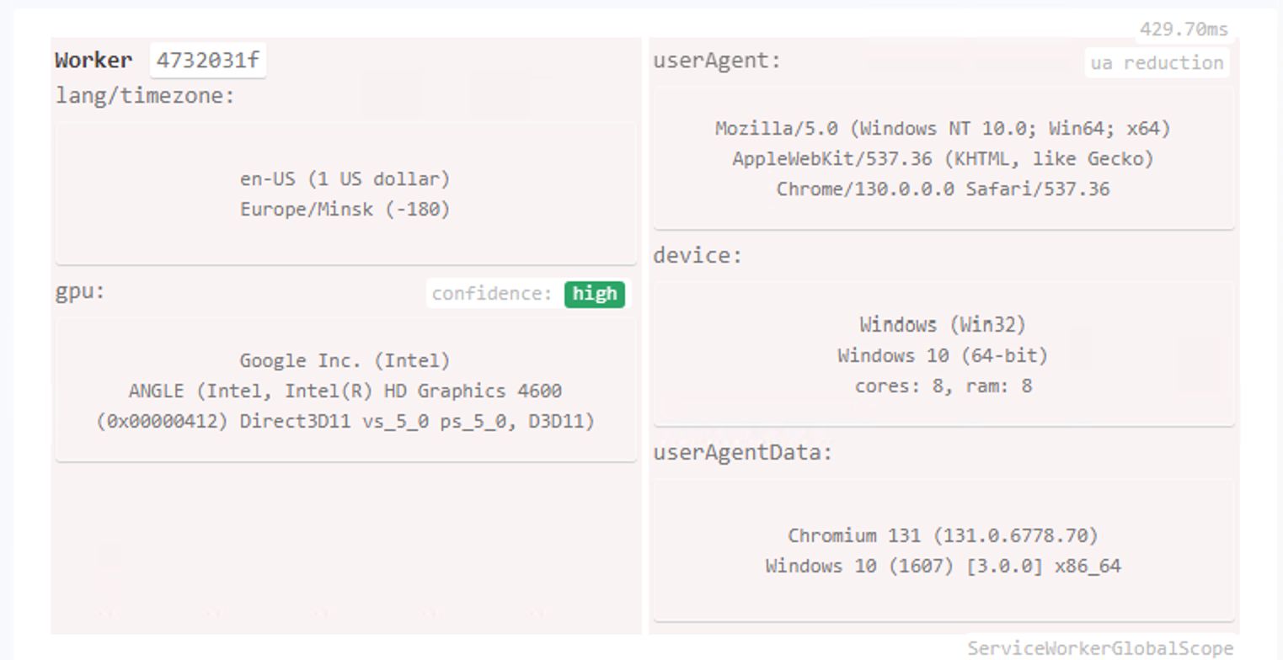Click the Europe/Minsk (-180) timezone text
1283x660 pixels.
345,210
